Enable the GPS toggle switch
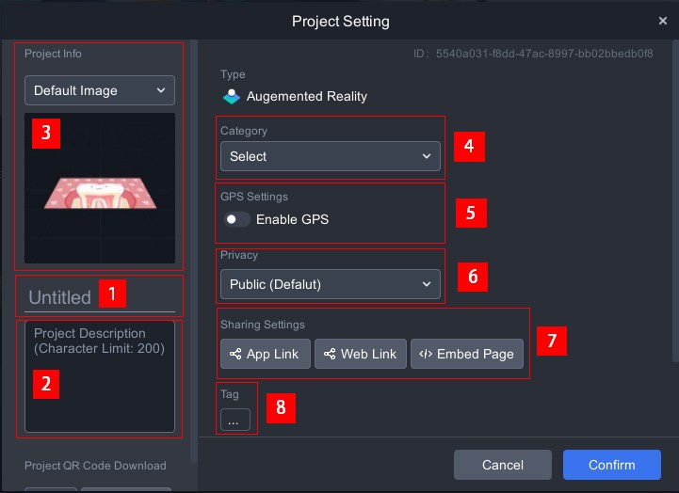Image resolution: width=679 pixels, height=493 pixels. pos(237,219)
